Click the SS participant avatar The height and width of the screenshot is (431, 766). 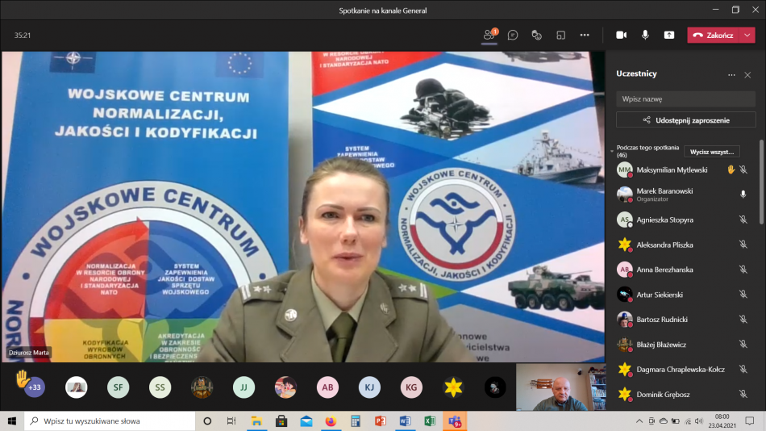pyautogui.click(x=160, y=387)
